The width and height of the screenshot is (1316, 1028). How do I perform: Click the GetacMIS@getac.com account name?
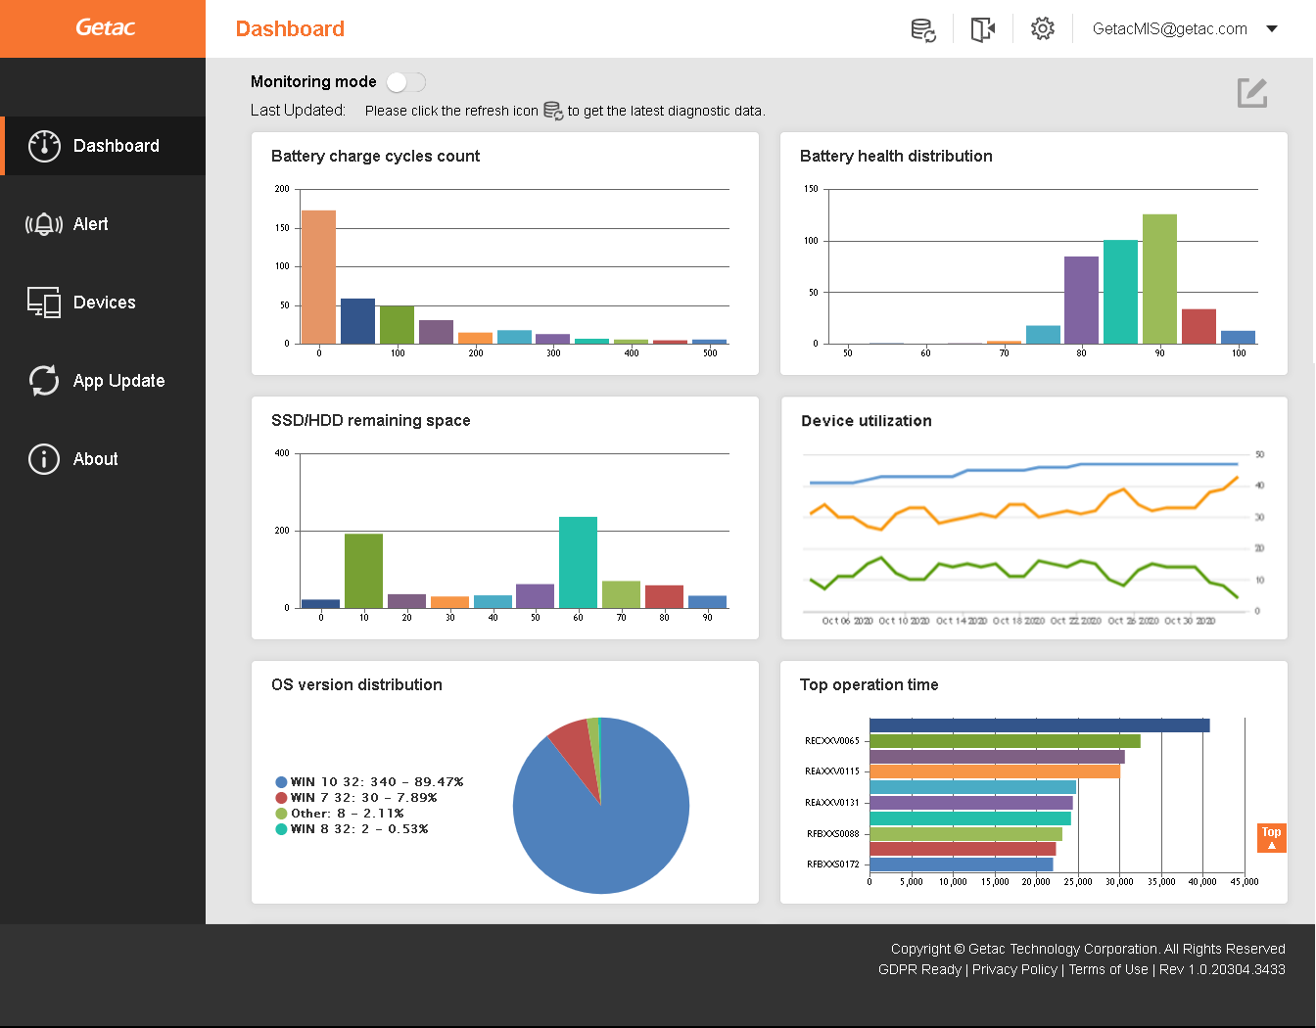(x=1170, y=28)
